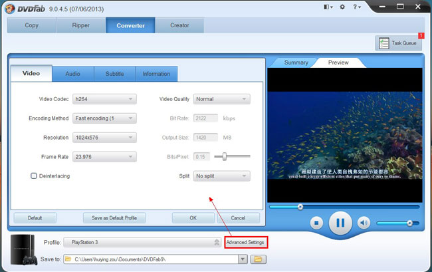Click the preview video frame
432x272 pixels.
coord(345,135)
